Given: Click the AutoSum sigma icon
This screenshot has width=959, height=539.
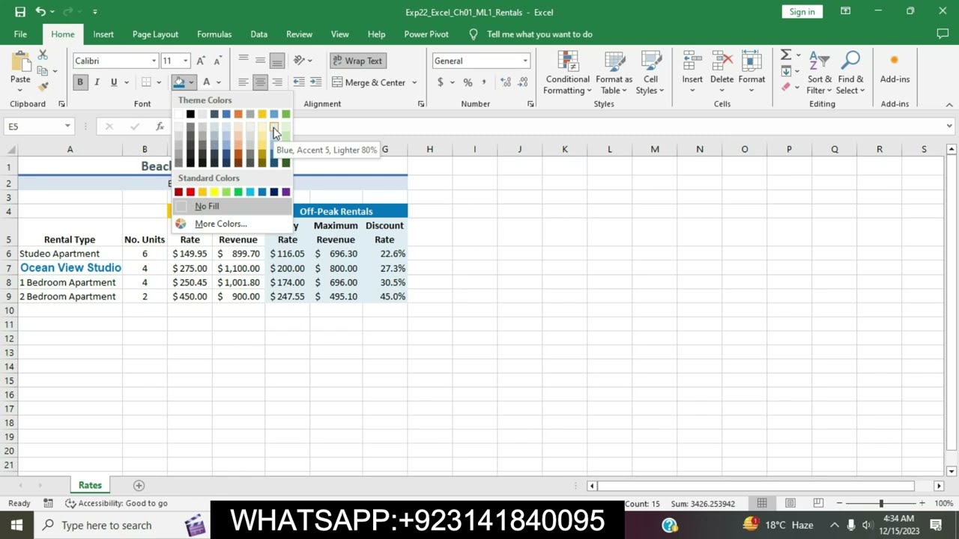Looking at the screenshot, I should pyautogui.click(x=786, y=55).
